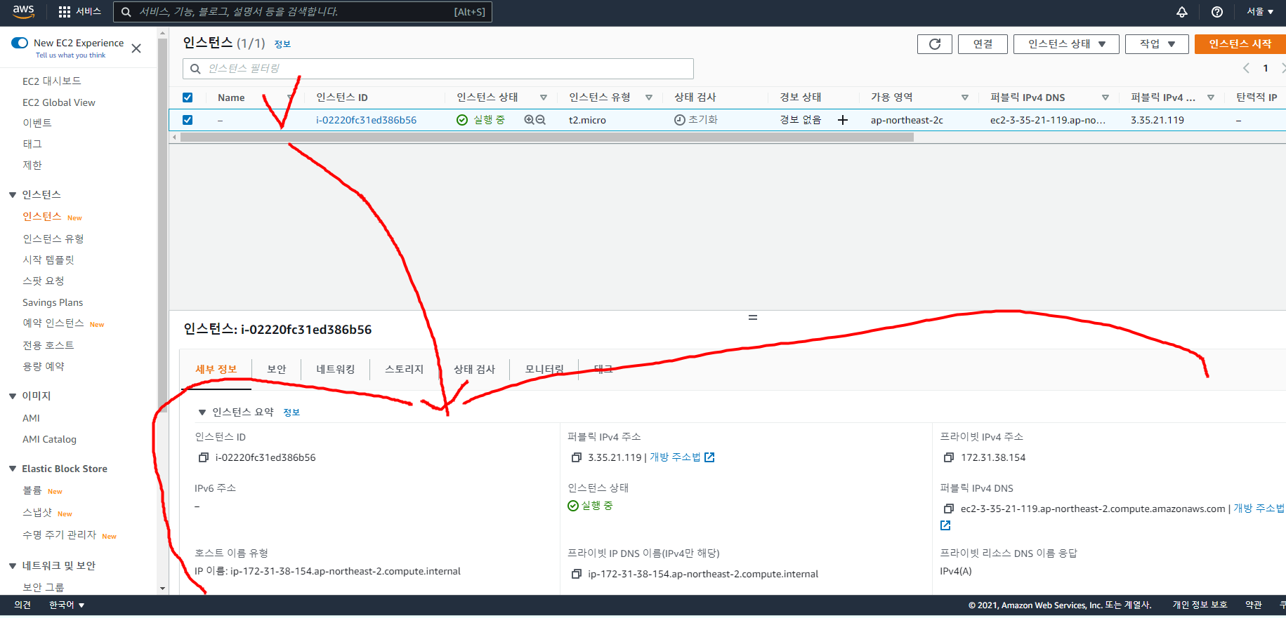Open the AWS home logo
Image resolution: width=1286 pixels, height=618 pixels.
click(23, 12)
